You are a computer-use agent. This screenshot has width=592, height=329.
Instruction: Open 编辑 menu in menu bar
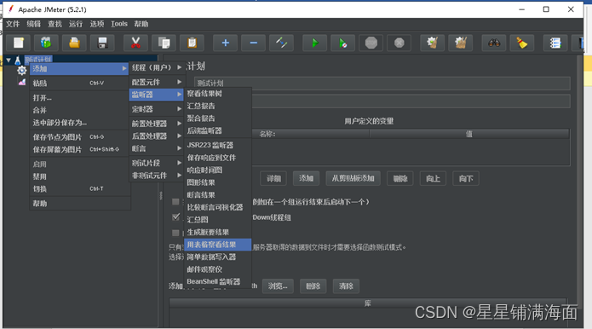pyautogui.click(x=33, y=24)
